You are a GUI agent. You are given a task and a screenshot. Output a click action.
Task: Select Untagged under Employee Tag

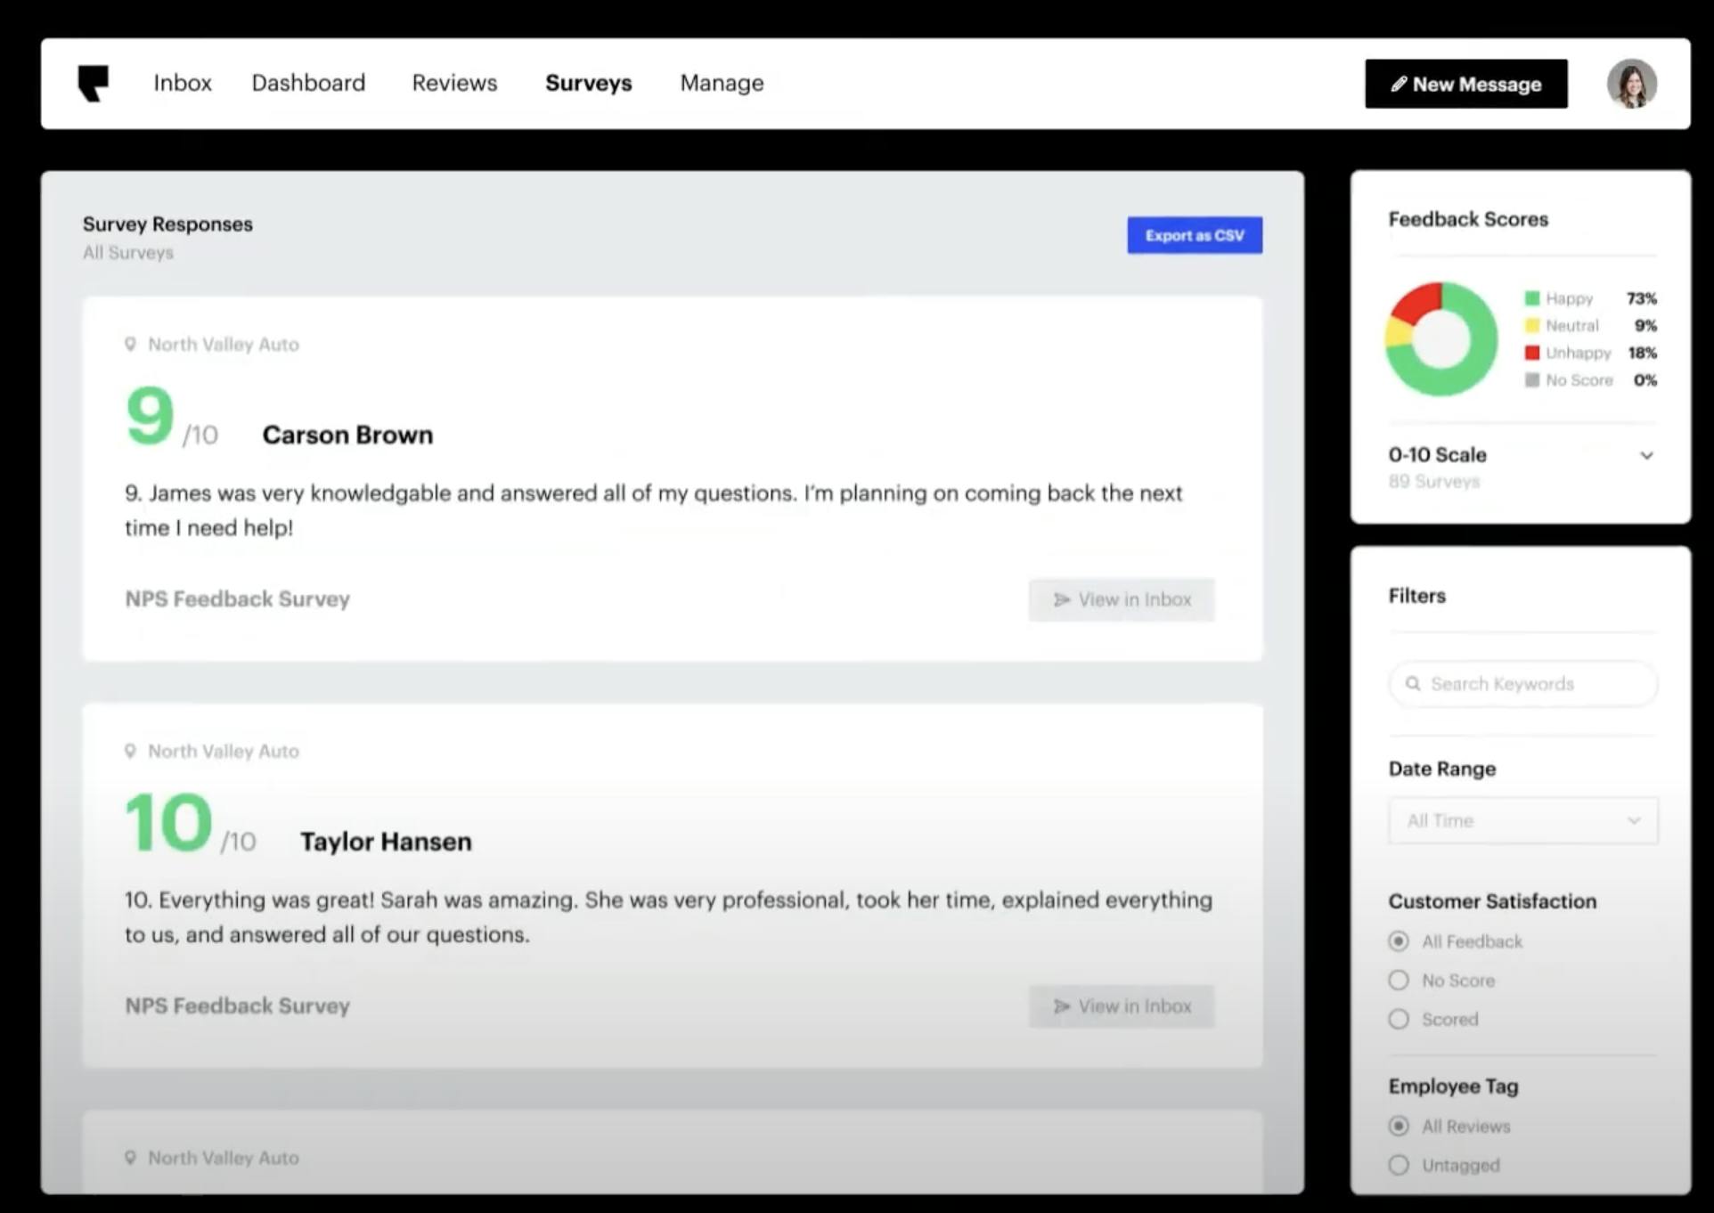click(1399, 1165)
